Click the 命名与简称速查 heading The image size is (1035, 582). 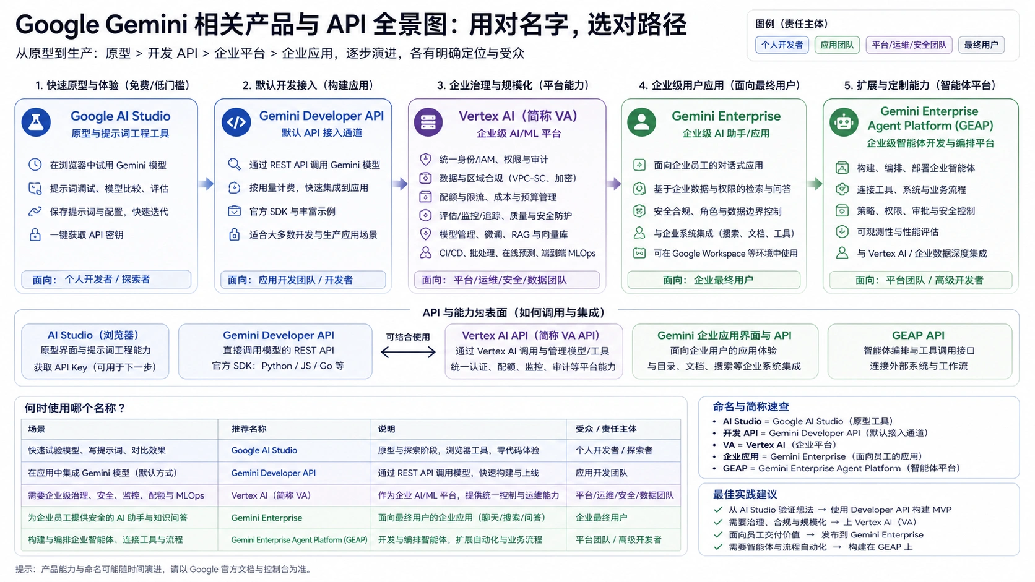coord(751,406)
